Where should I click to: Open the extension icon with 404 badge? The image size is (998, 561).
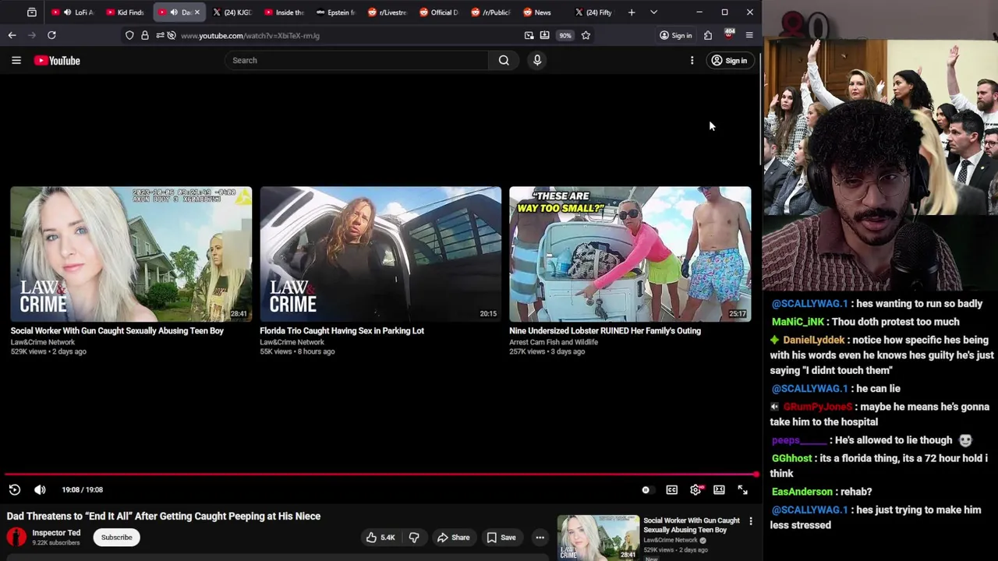(729, 34)
